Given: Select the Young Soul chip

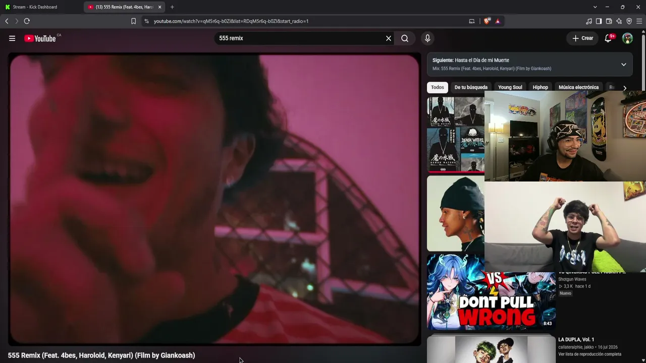Looking at the screenshot, I should click(510, 87).
